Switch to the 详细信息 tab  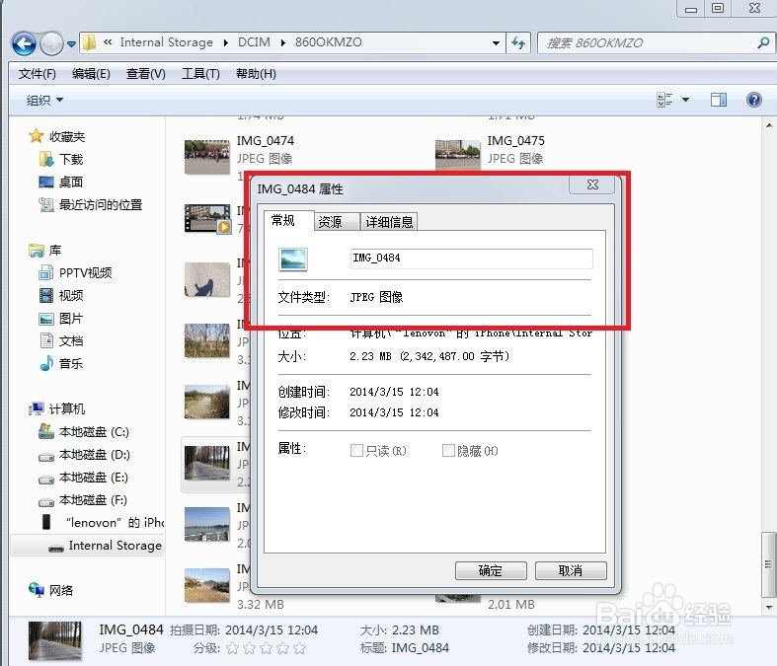(x=389, y=222)
